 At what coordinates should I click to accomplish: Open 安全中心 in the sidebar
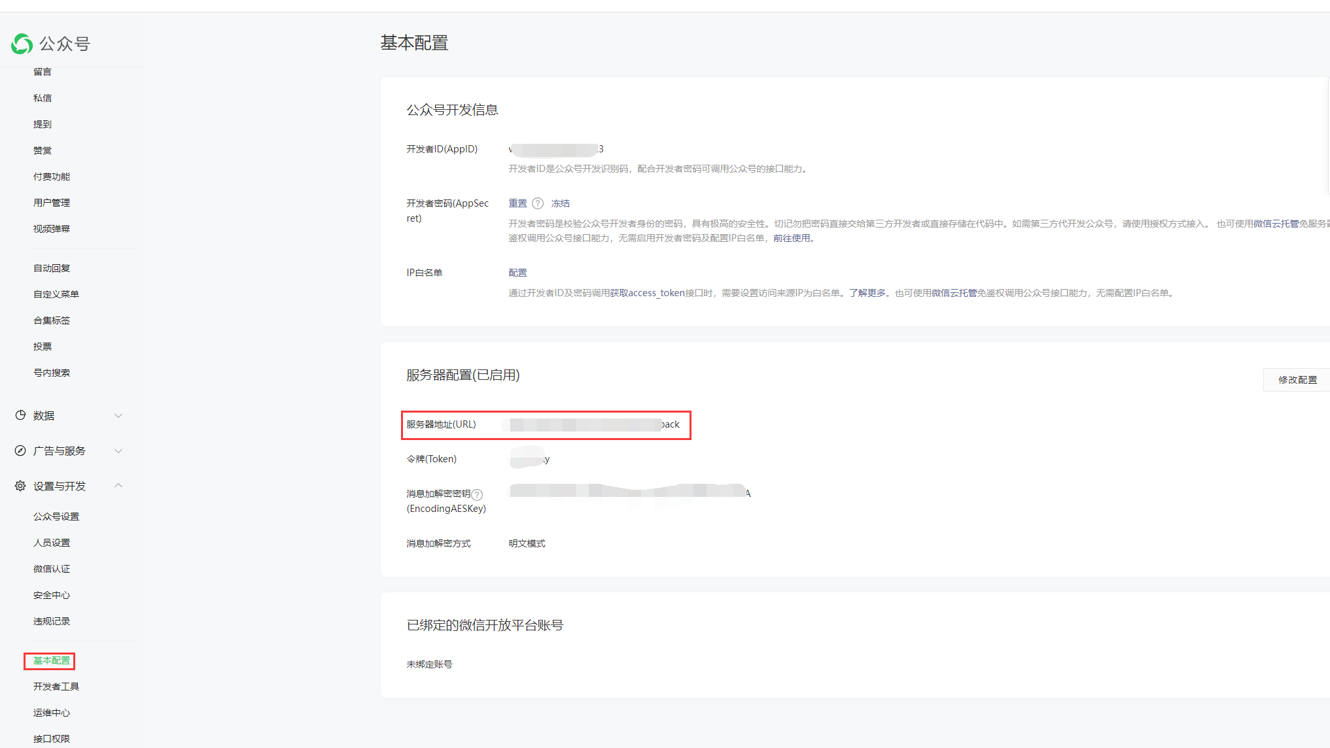52,595
